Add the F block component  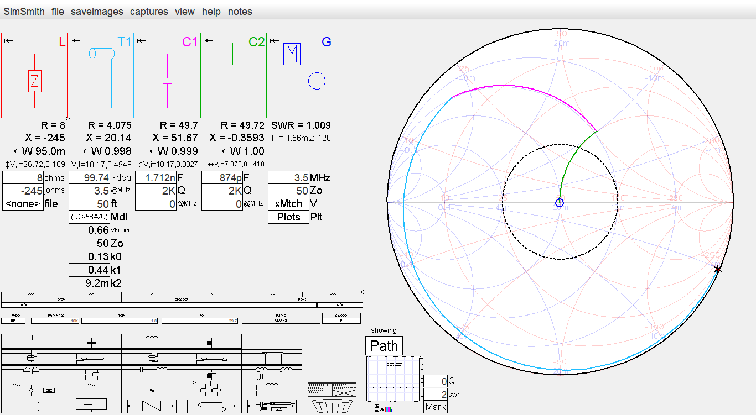click(x=91, y=405)
